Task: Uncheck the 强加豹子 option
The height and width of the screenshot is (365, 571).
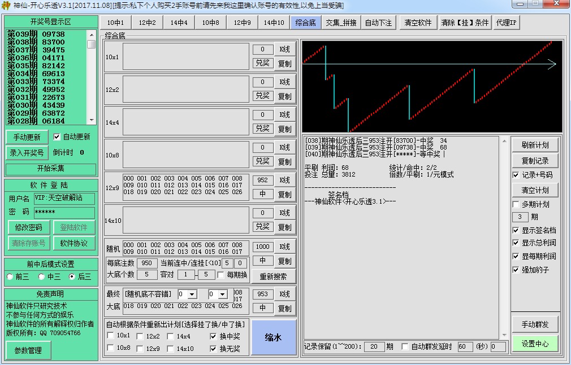Action: [515, 270]
